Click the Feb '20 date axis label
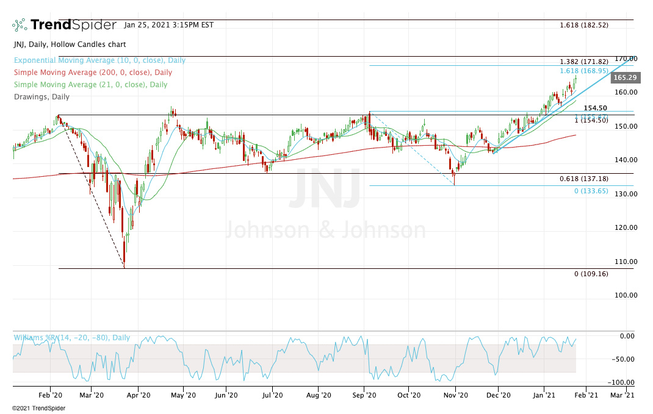This screenshot has width=653, height=414. pyautogui.click(x=51, y=395)
